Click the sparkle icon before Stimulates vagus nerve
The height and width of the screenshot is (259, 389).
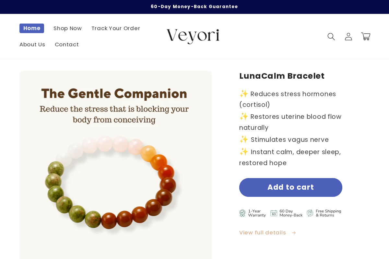(x=243, y=140)
